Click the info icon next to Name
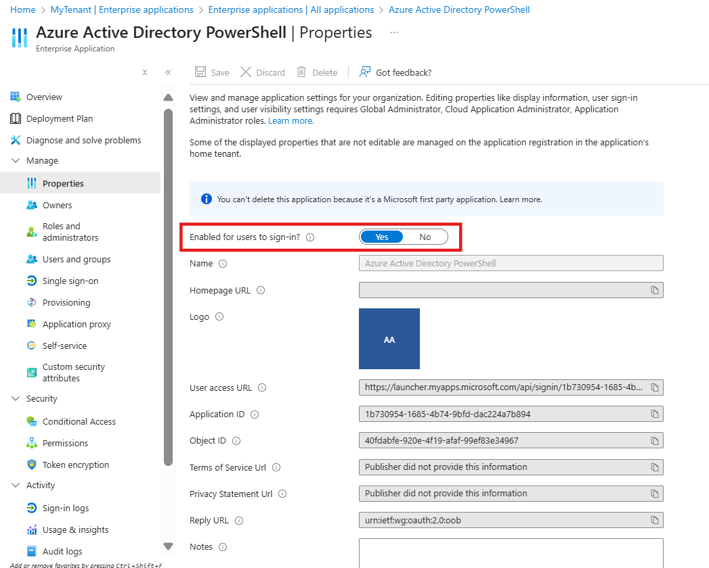The height and width of the screenshot is (568, 709). (223, 264)
